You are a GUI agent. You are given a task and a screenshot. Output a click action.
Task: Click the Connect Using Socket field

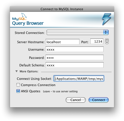tap(79, 78)
